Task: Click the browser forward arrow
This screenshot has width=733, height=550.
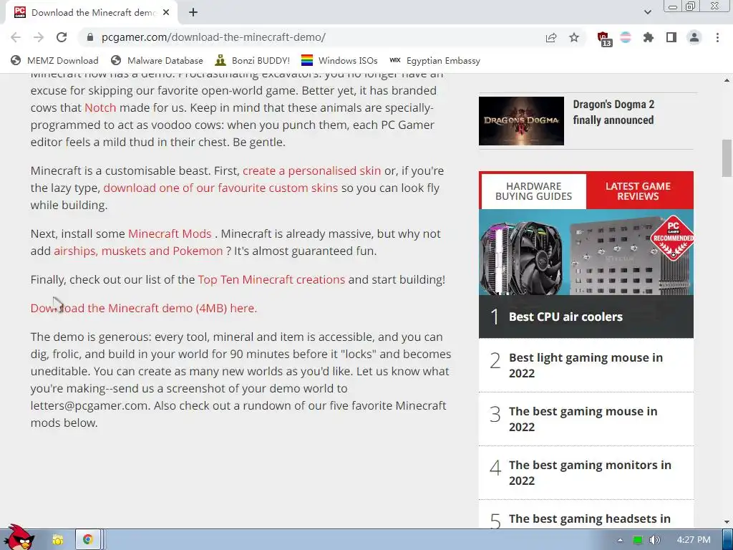Action: point(39,37)
